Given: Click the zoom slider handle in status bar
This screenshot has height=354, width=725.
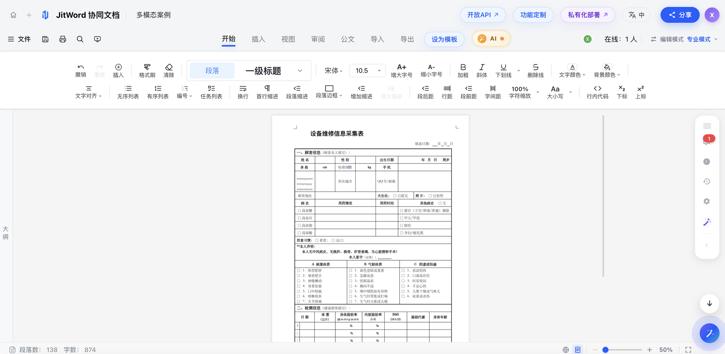Looking at the screenshot, I should tap(605, 350).
